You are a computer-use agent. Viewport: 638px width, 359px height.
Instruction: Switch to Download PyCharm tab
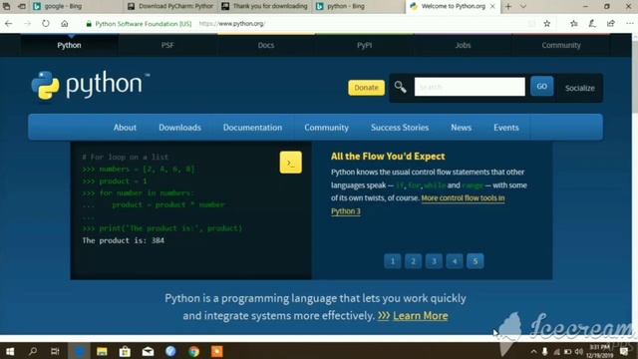point(170,6)
